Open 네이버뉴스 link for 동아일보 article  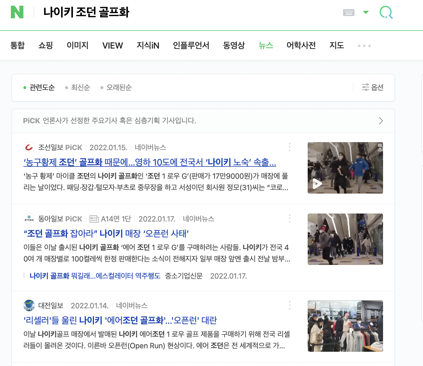coord(199,219)
